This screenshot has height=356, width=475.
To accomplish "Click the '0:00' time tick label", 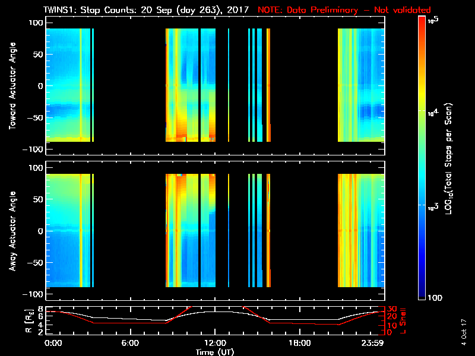I will [53, 343].
